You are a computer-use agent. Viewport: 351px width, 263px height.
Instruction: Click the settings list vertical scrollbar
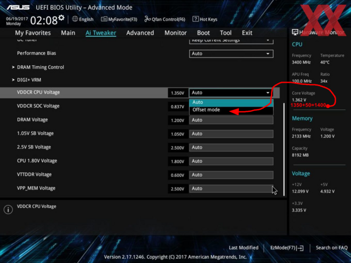pyautogui.click(x=284, y=149)
